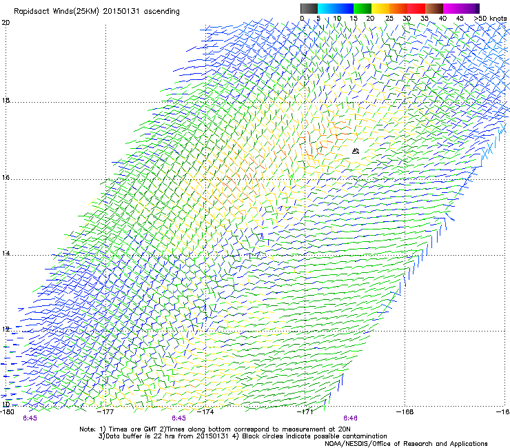Click the '>50 knots' legend label
510x448 pixels.
[x=491, y=19]
